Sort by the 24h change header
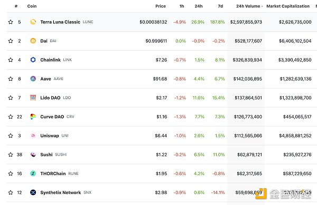This screenshot has width=317, height=205. (x=199, y=6)
